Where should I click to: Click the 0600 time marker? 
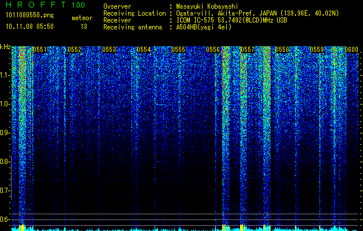click(x=351, y=50)
